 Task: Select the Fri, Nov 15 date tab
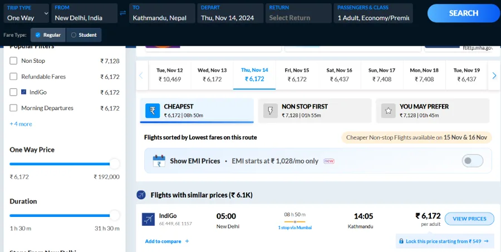pyautogui.click(x=297, y=75)
